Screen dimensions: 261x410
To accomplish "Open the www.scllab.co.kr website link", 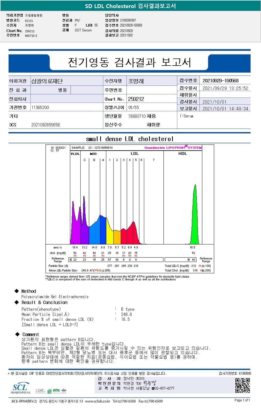I will (x=98, y=401).
